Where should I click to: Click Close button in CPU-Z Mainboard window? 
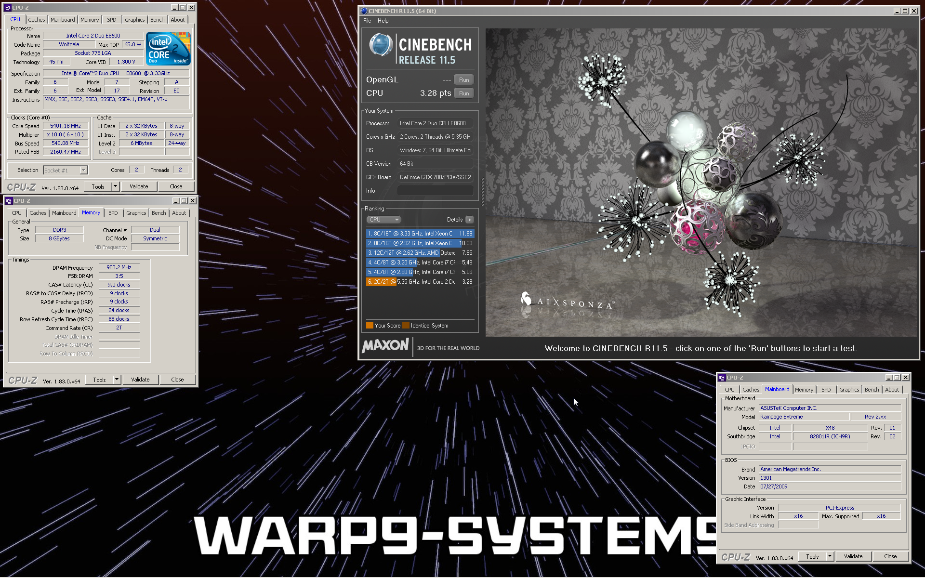[890, 556]
